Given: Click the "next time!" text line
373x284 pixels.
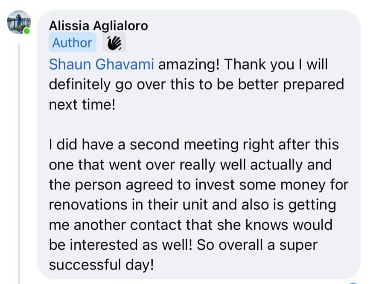Looking at the screenshot, I should (82, 105).
